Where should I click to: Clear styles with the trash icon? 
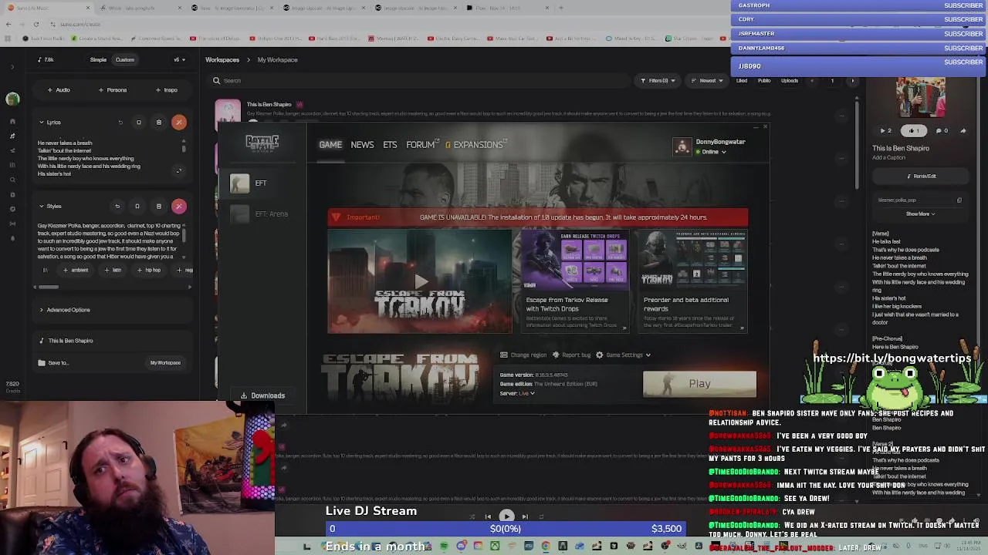[x=159, y=207]
